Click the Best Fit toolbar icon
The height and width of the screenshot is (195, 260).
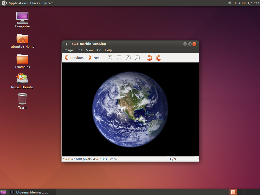tap(137, 58)
